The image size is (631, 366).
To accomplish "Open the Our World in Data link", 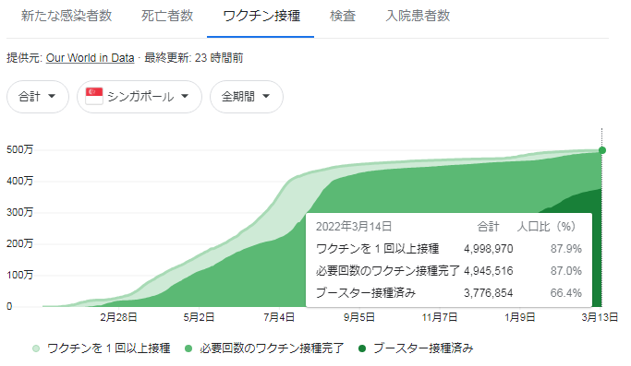I will (90, 58).
